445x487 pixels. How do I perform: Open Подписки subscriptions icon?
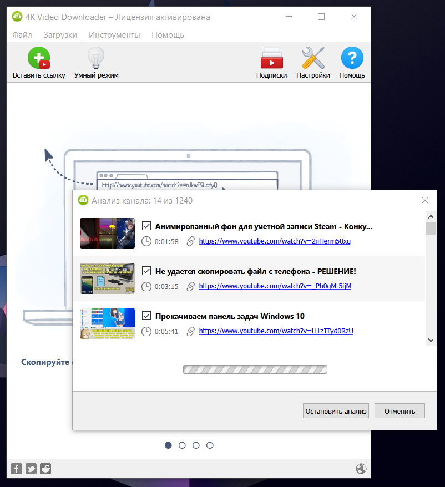(x=271, y=58)
